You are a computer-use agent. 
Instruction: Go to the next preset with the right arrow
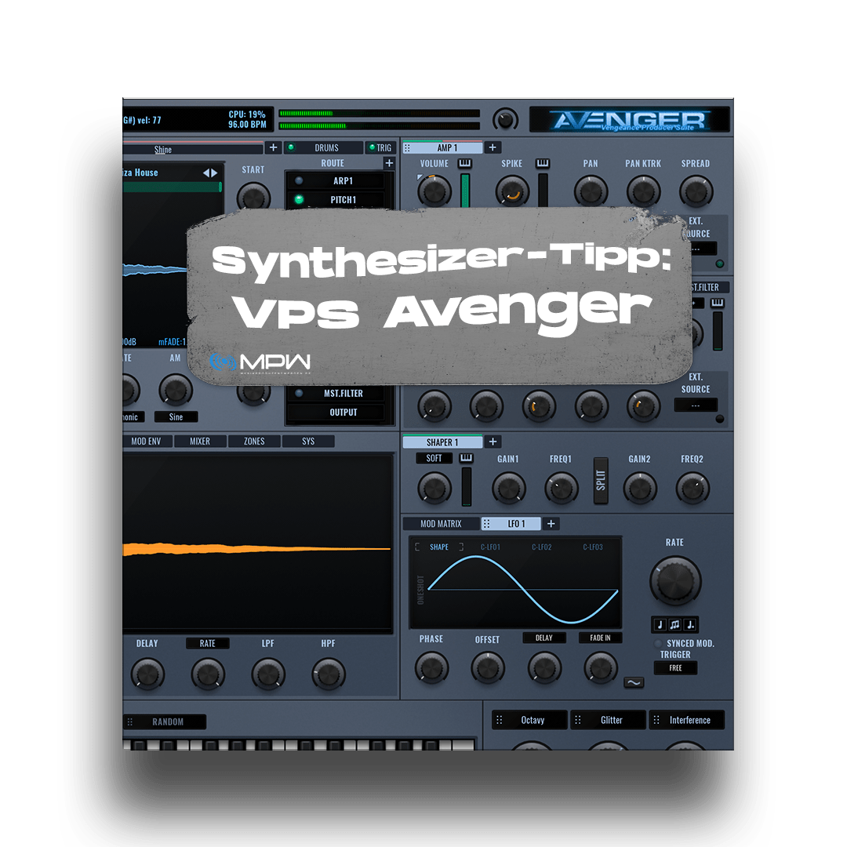214,173
